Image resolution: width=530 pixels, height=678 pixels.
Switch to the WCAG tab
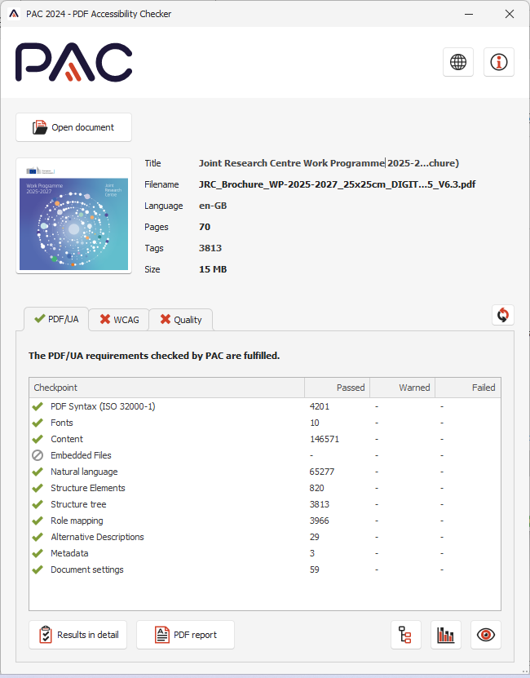(x=119, y=320)
